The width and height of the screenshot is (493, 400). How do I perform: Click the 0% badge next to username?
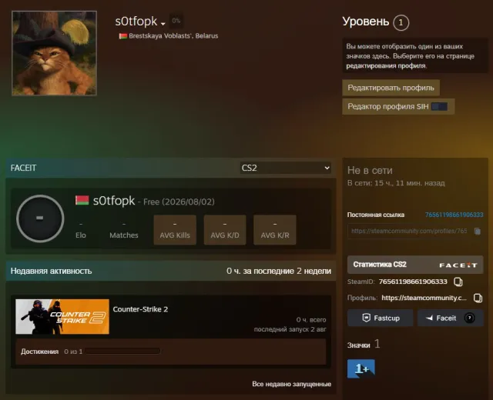coord(176,21)
